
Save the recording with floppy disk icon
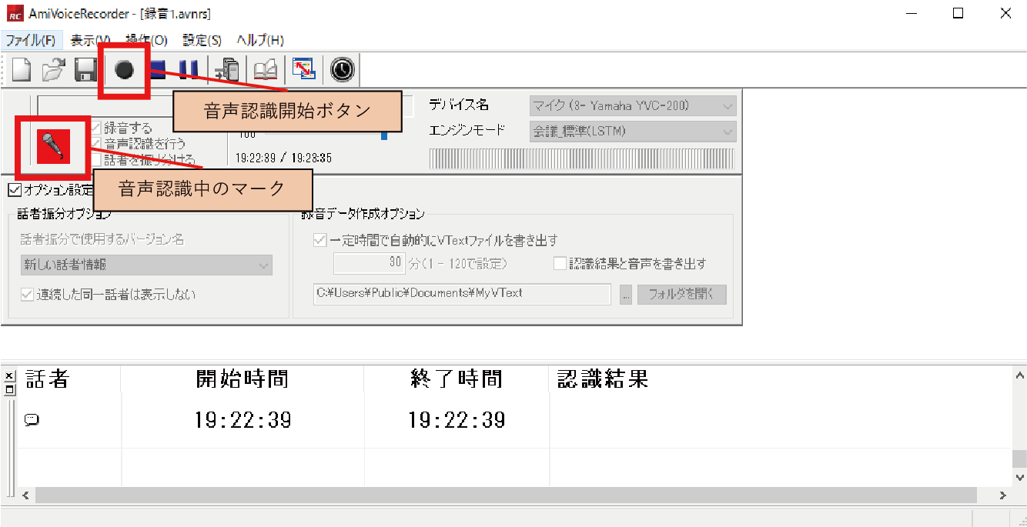85,71
